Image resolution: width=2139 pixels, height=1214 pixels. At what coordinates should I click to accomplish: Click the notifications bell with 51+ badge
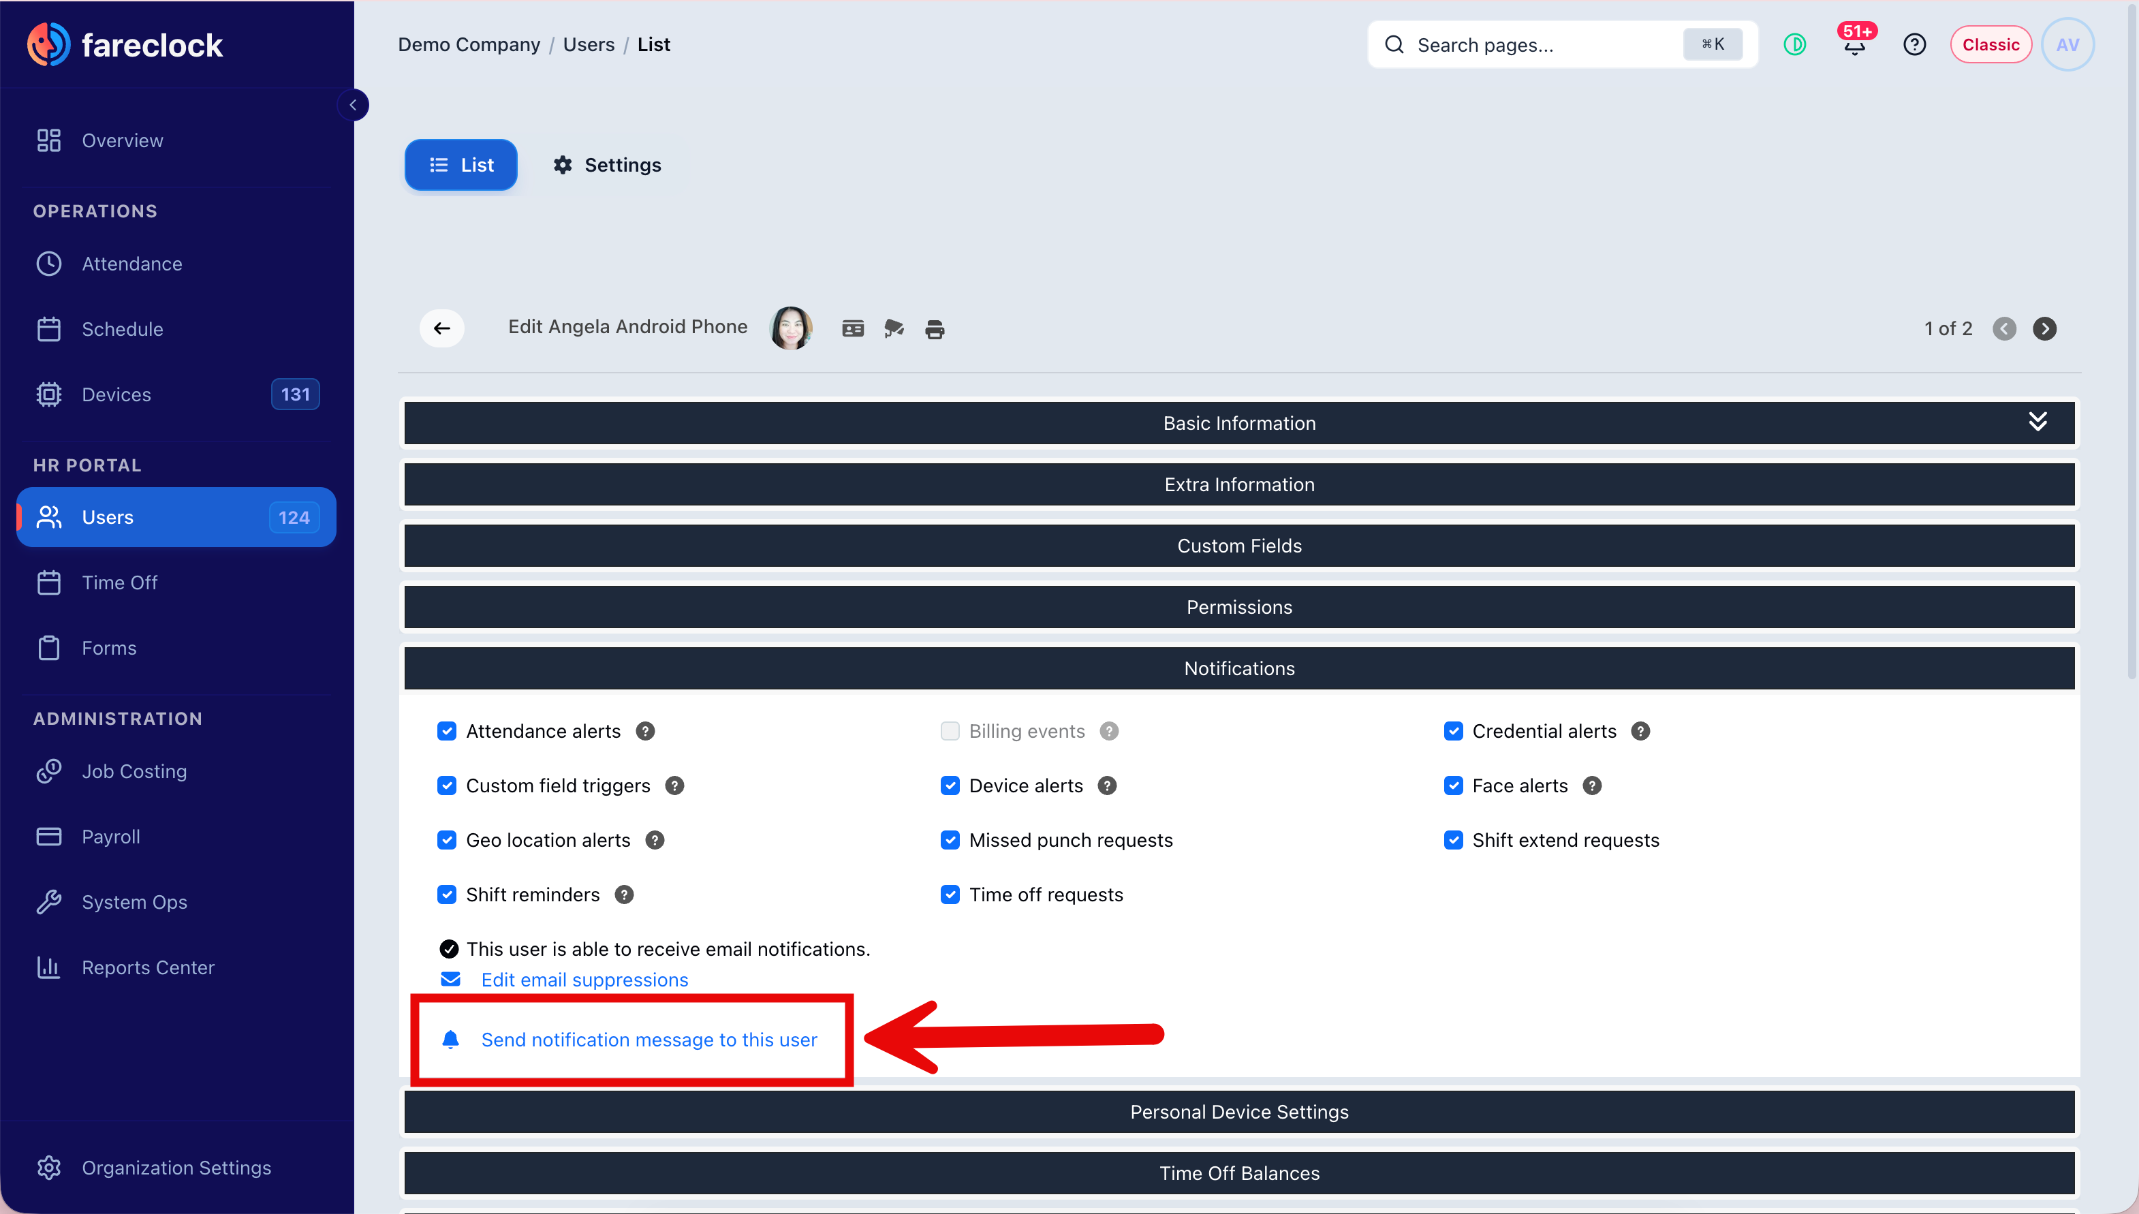(x=1854, y=44)
